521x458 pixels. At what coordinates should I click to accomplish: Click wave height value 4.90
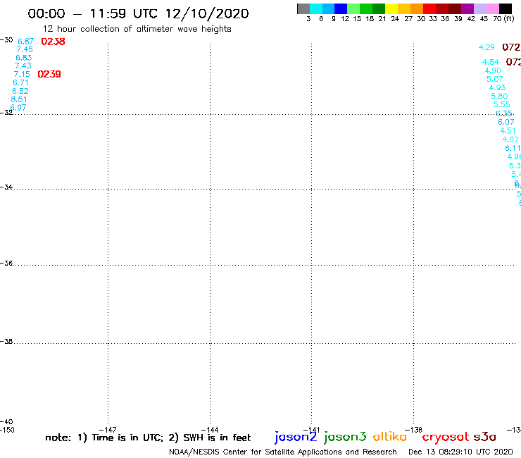(x=493, y=70)
